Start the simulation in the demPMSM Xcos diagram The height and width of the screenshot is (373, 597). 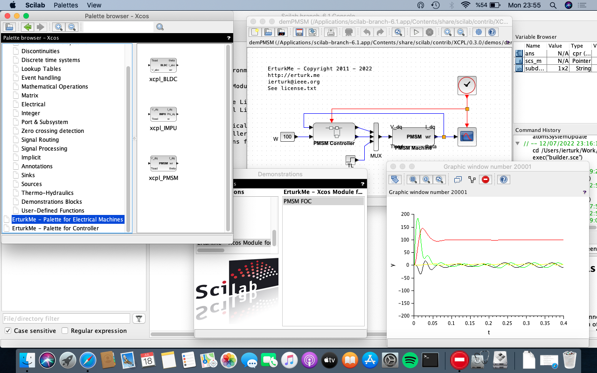pos(416,33)
